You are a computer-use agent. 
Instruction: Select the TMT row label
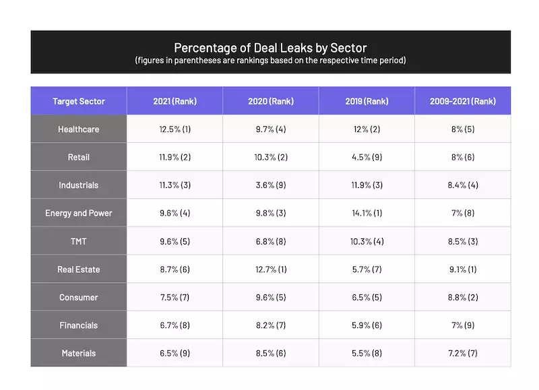pos(79,241)
